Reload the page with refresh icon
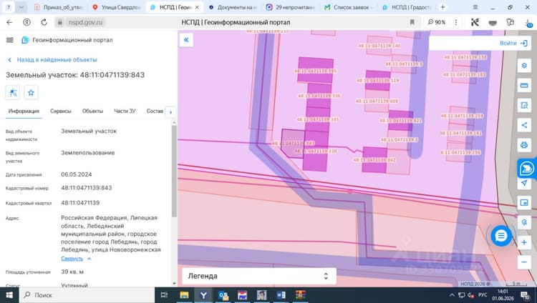 [44, 22]
